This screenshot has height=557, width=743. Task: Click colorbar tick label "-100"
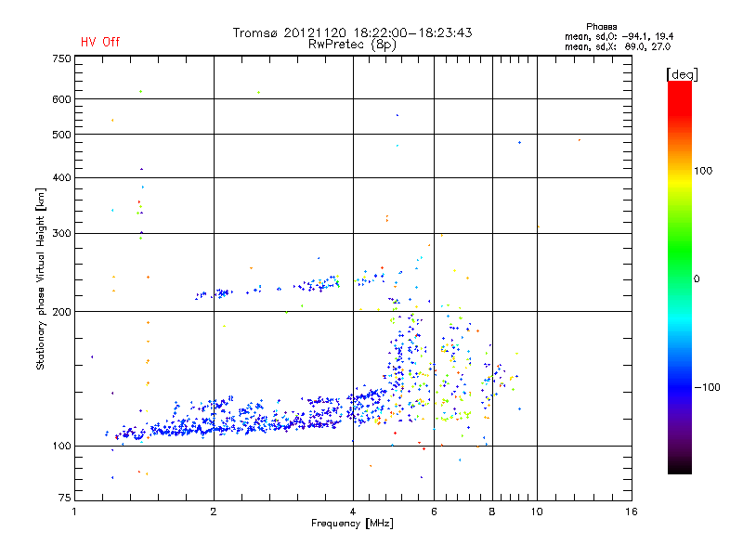(707, 387)
